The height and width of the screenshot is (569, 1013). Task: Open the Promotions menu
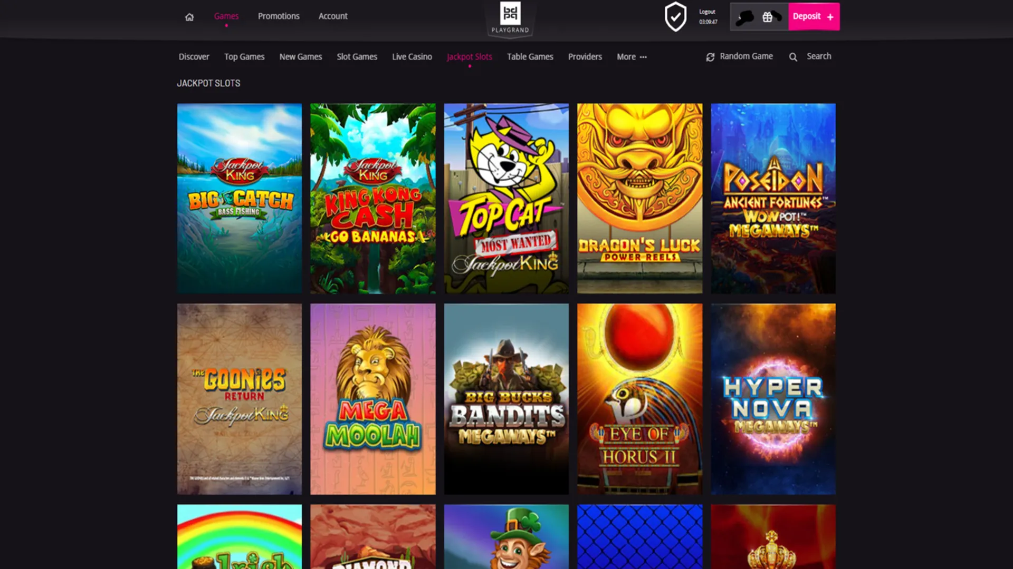[279, 16]
